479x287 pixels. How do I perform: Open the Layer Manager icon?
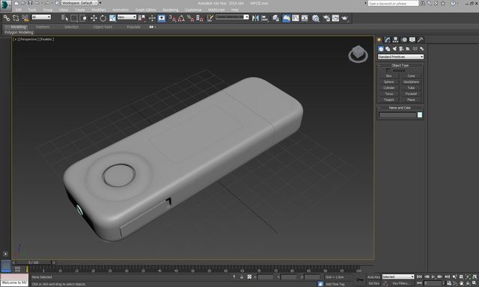(276, 18)
